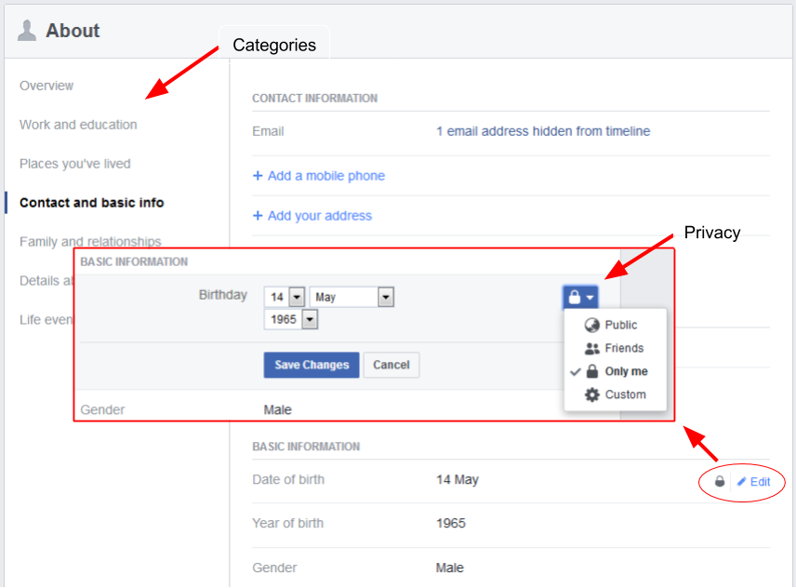This screenshot has width=796, height=588.
Task: Click the Cancel button
Action: tap(391, 365)
